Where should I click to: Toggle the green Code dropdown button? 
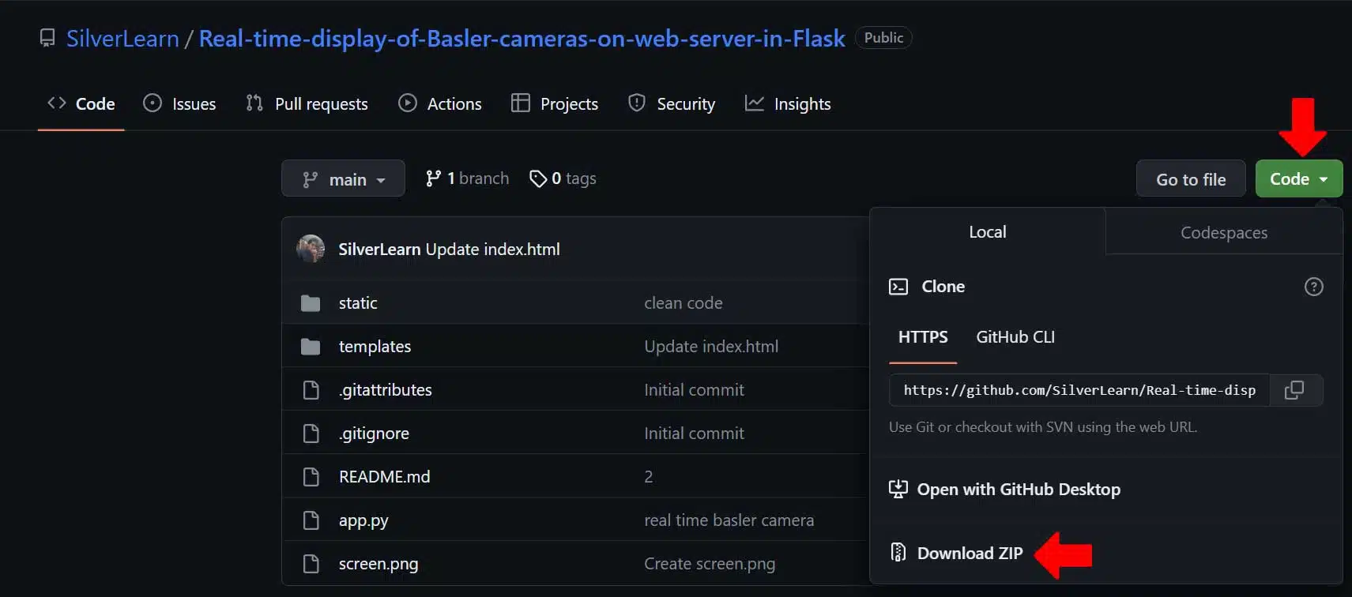pyautogui.click(x=1298, y=179)
